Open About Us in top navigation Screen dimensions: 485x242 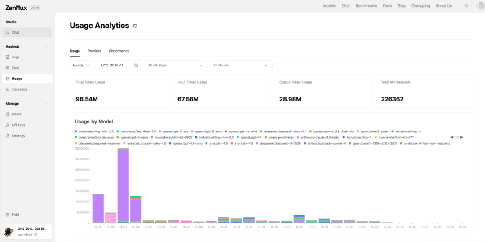(444, 6)
